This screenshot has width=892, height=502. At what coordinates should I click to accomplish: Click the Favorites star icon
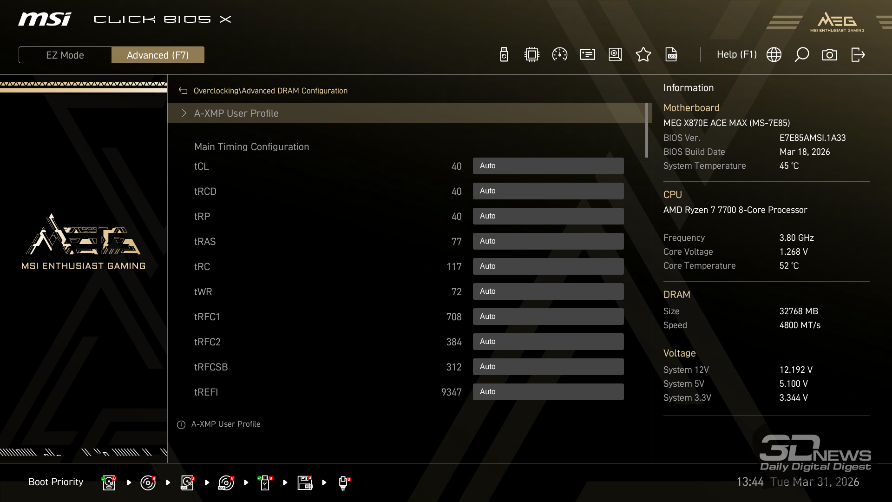(643, 55)
